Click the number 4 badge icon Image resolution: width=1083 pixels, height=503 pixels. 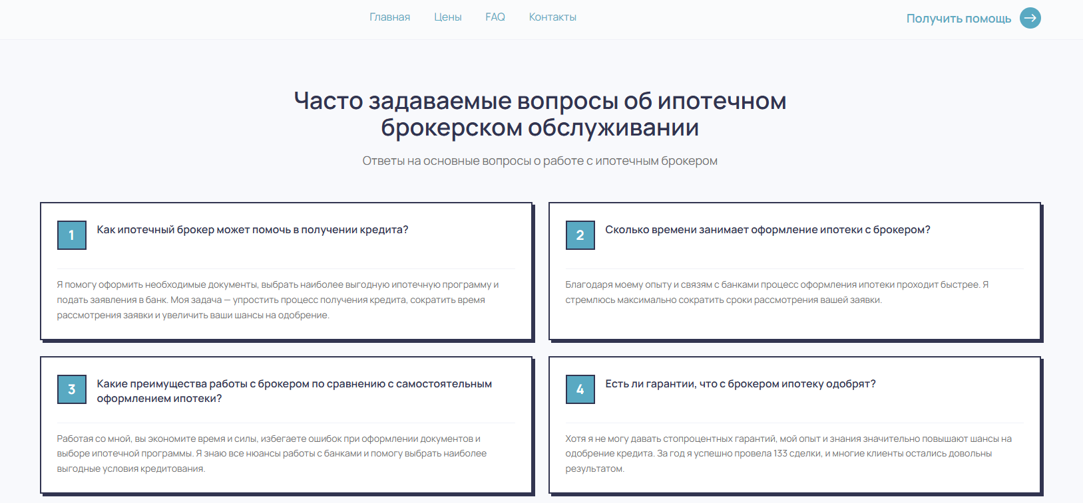(580, 389)
